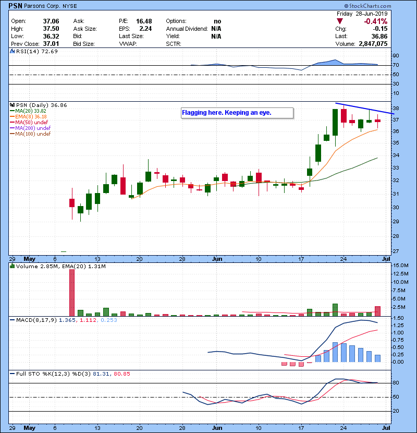Screen dimensions: 417x433
Task: Click the NYSE exchange label
Action: tap(69, 6)
